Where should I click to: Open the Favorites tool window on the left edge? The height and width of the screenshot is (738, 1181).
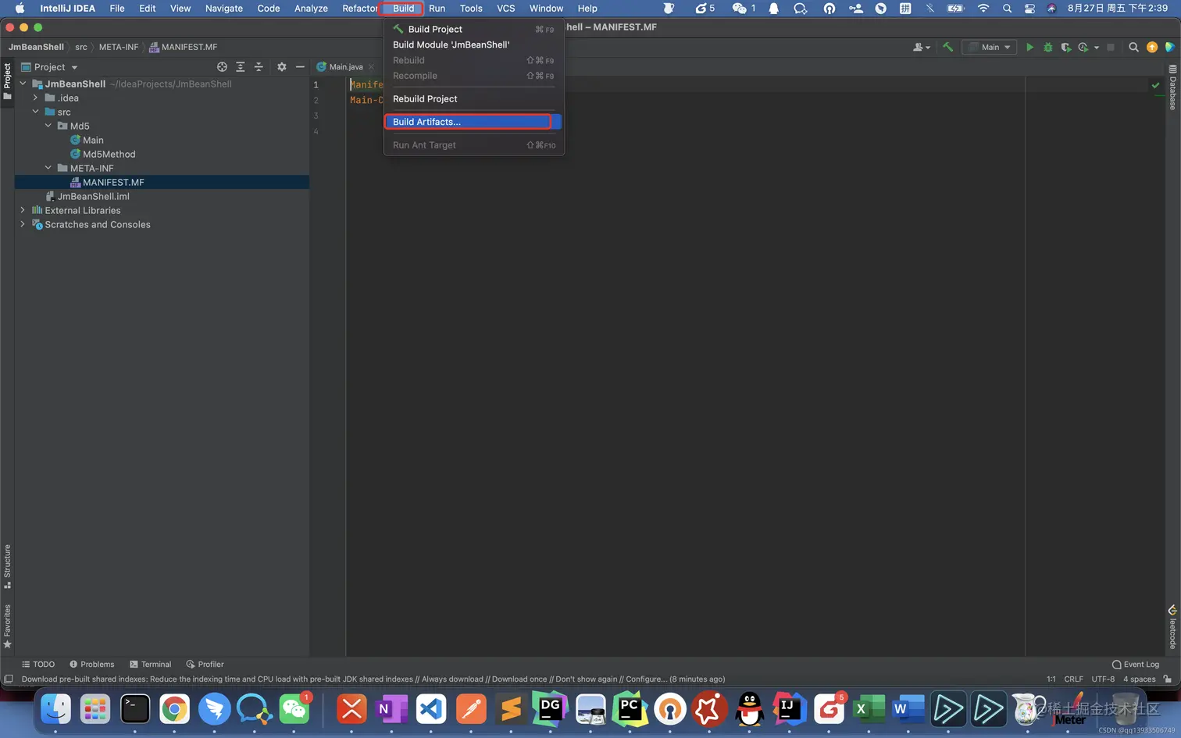(x=7, y=626)
